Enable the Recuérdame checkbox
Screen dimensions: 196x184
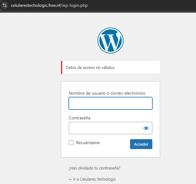[71, 143]
